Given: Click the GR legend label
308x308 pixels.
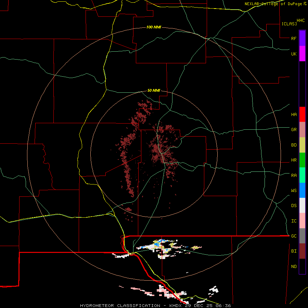Looking at the screenshot, I should (294, 130).
